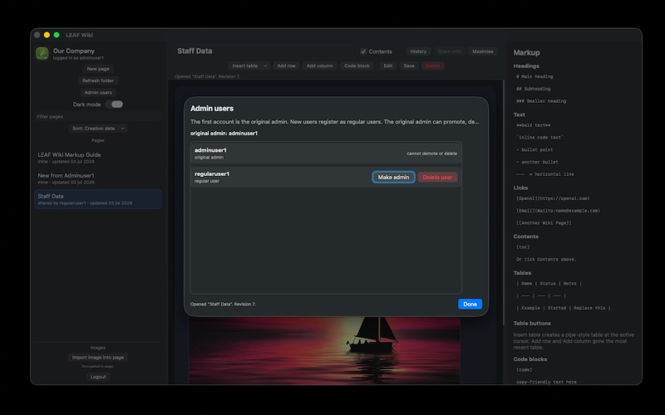
Task: Select the adminuser1 row in user list
Action: coord(326,154)
